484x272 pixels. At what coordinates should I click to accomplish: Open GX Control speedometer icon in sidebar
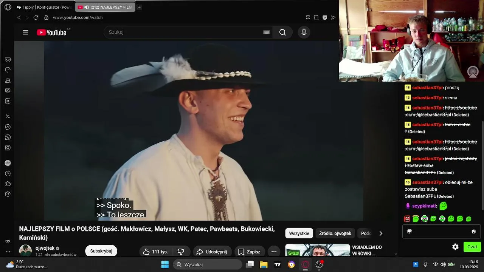[x=8, y=70]
